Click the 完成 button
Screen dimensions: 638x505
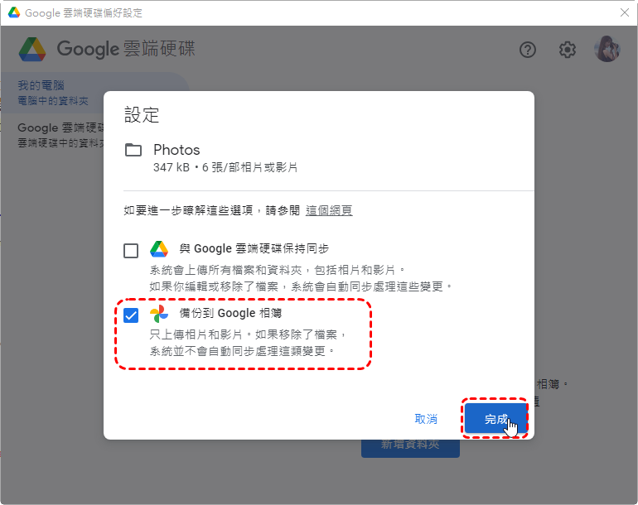click(x=495, y=418)
